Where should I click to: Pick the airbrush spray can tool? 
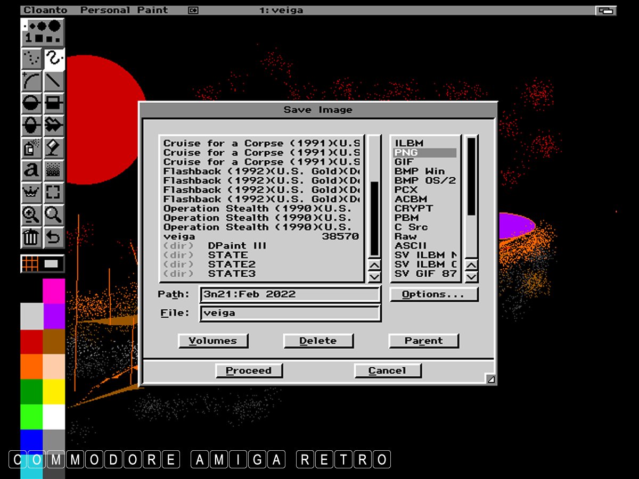(31, 147)
